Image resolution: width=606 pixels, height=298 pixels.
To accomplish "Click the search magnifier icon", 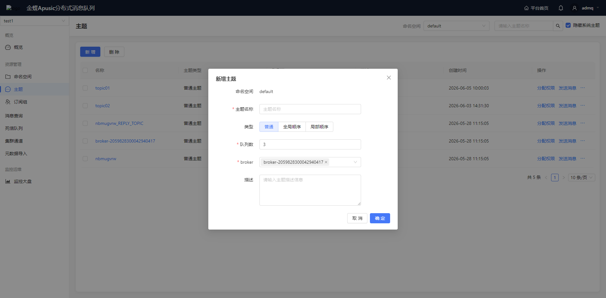I will coord(558,26).
